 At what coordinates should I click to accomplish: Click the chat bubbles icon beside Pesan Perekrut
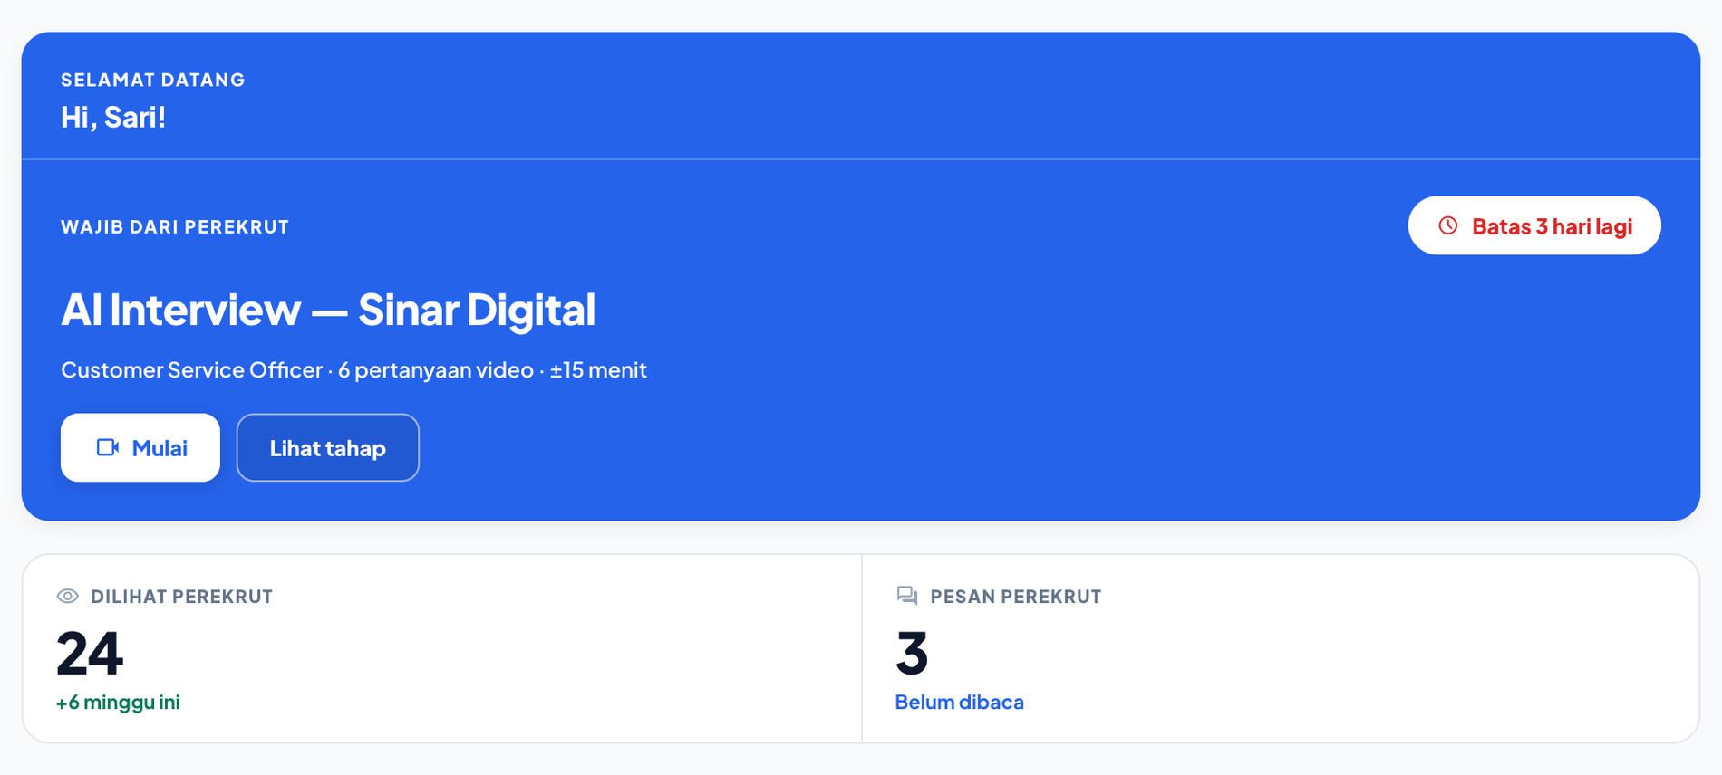[907, 596]
